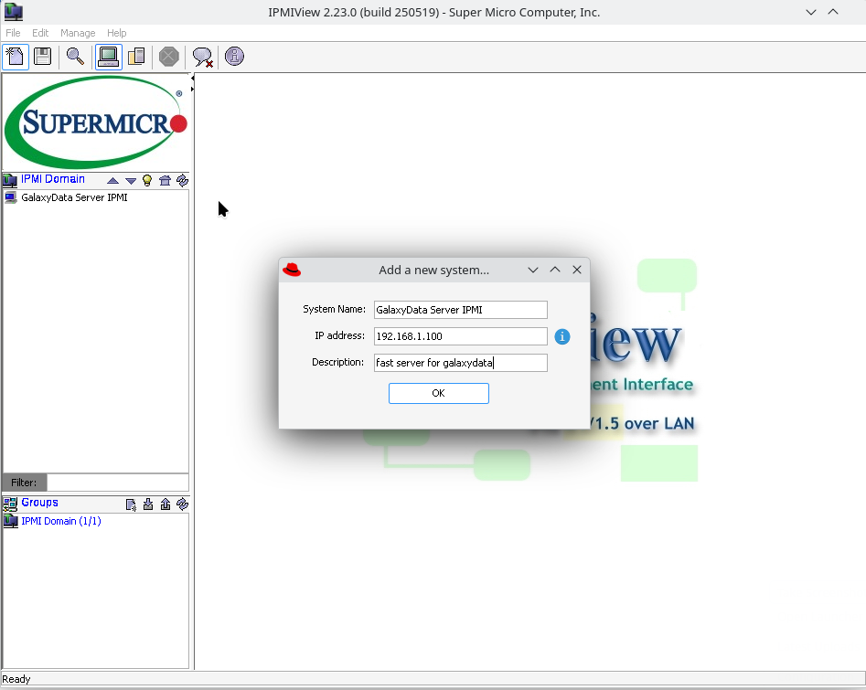This screenshot has width=866, height=690.
Task: Click the Ready status bar text
Action: 16,679
